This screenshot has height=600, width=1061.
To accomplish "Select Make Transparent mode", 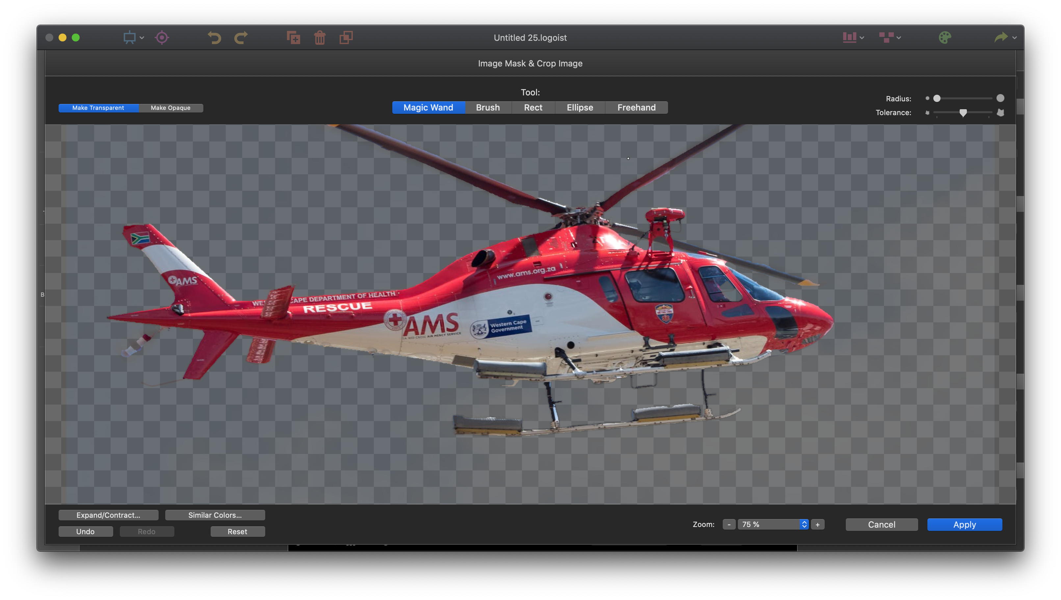I will click(98, 108).
